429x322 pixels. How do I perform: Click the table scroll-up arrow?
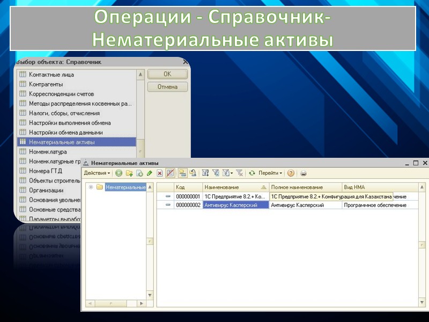point(422,187)
